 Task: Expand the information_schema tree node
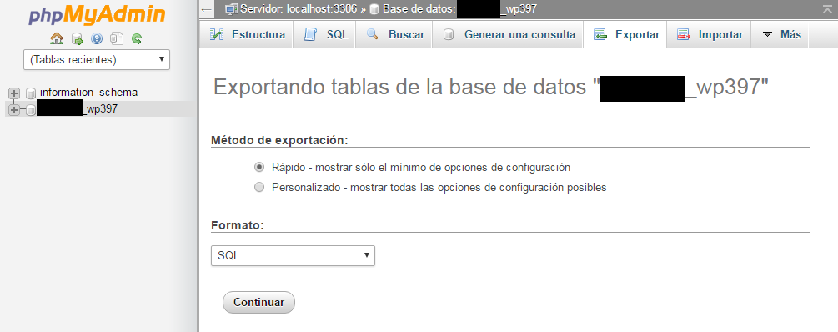(x=14, y=93)
